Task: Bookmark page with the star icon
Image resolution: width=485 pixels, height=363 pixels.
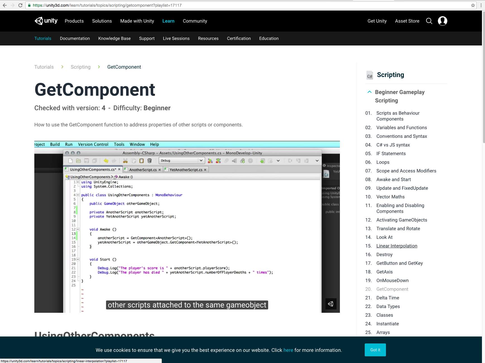Action: 473,5
